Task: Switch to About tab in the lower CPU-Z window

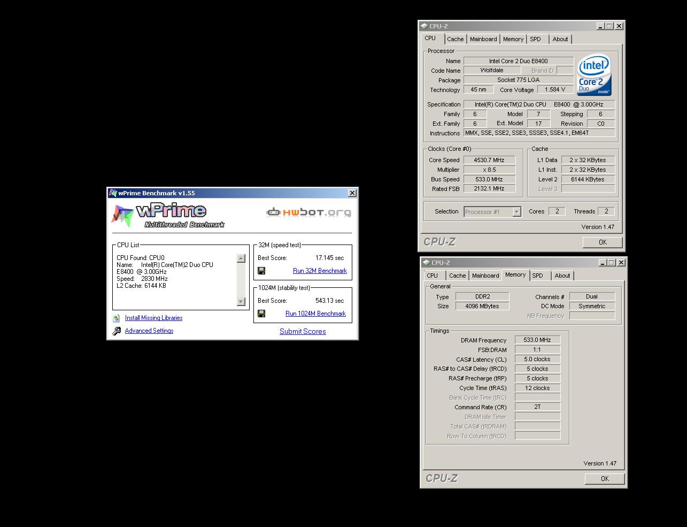Action: (x=562, y=276)
